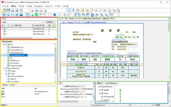This screenshot has height=107, width=171.
Task: Select page row 2 in the batch list
Action: click(x=28, y=31)
